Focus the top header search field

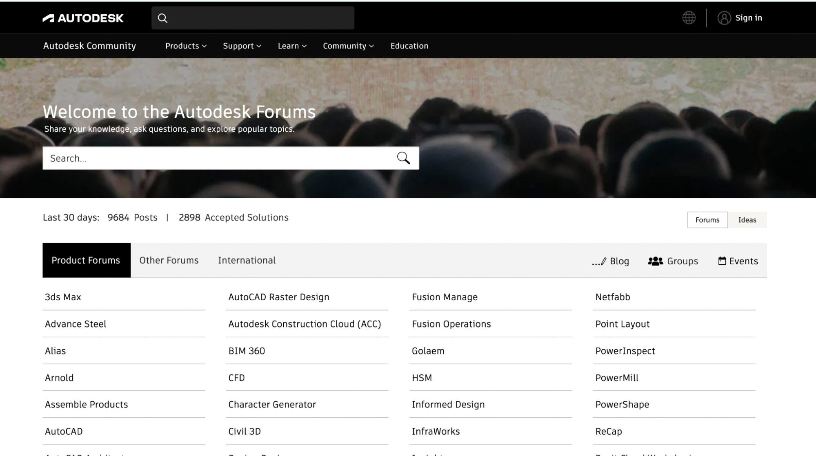click(253, 18)
